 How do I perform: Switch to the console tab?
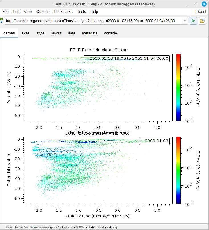[x=110, y=33]
